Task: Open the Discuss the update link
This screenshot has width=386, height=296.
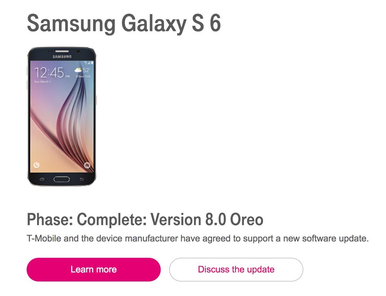Action: [236, 270]
